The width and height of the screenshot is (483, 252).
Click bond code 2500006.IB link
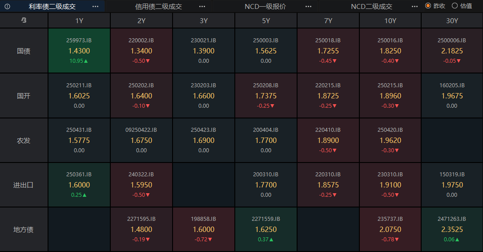[452, 41]
